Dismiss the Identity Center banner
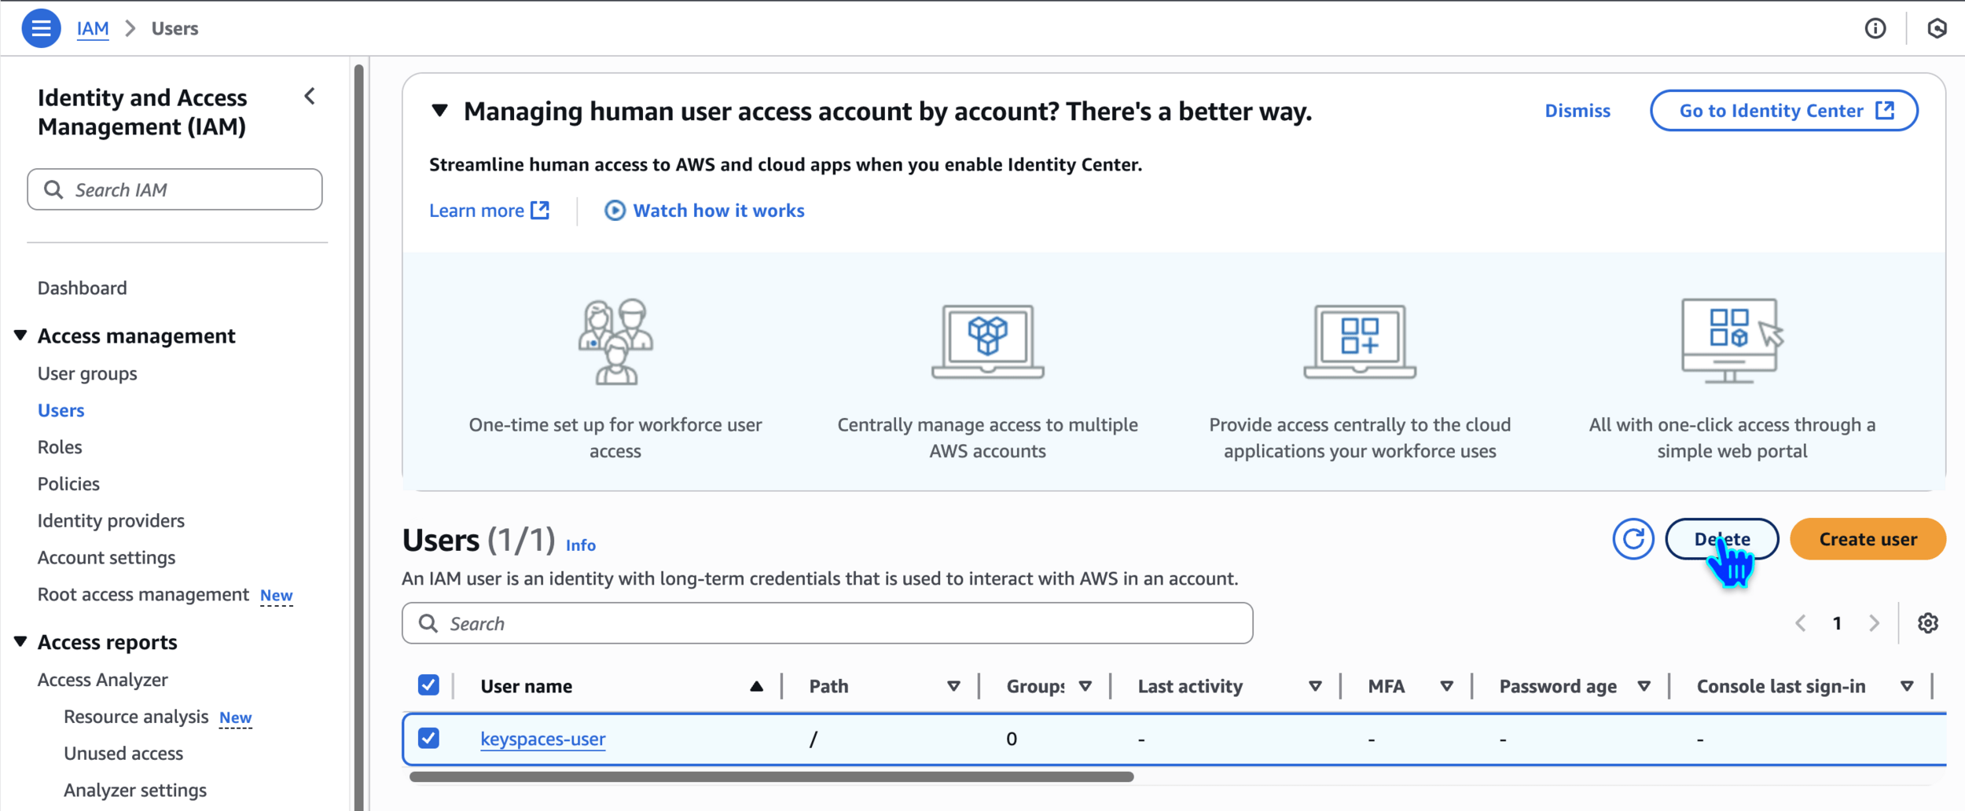1965x811 pixels. [1578, 111]
